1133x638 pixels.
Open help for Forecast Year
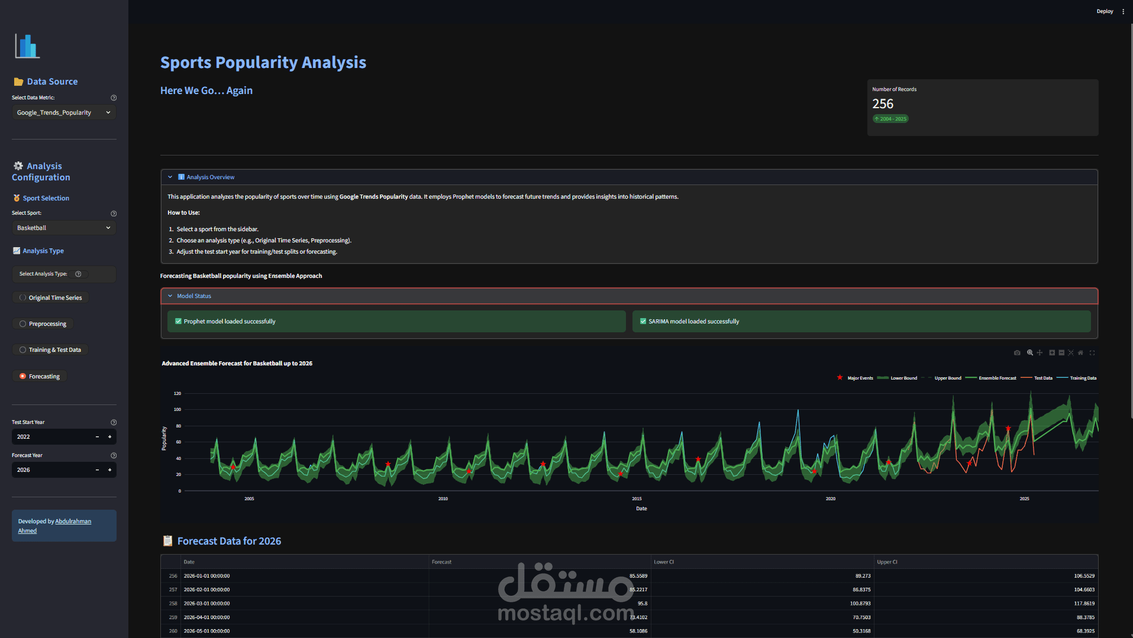pos(114,455)
